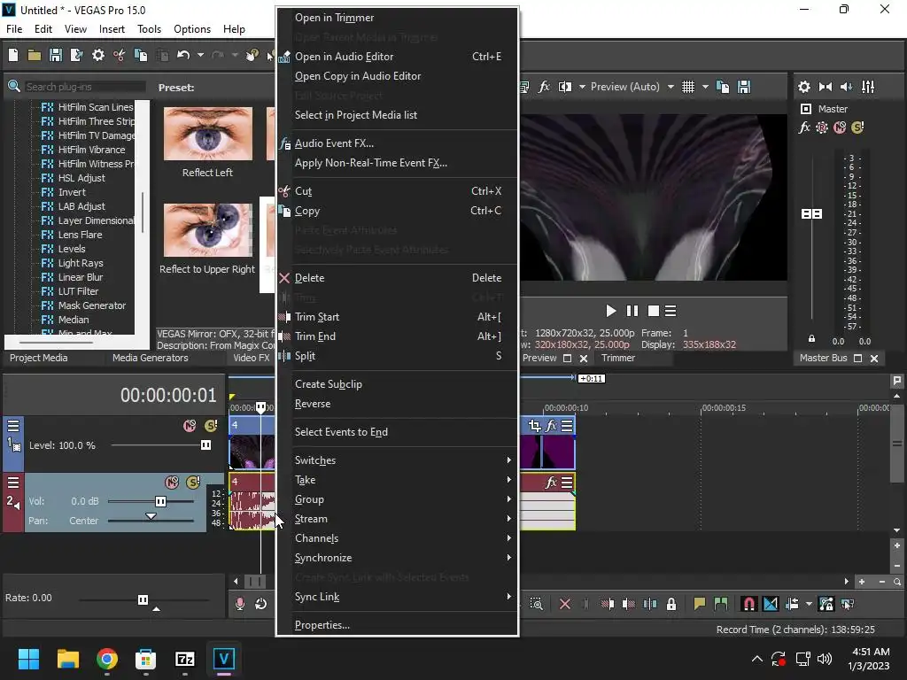
Task: Click the red X delete icon in bottom toolbar
Action: tap(565, 604)
